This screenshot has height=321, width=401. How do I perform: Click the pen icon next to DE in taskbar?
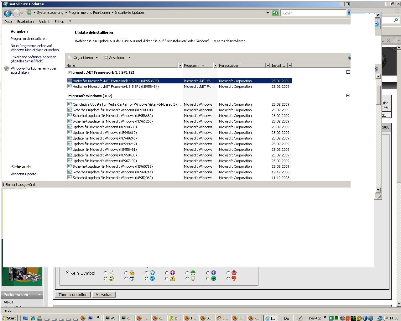pyautogui.click(x=300, y=318)
